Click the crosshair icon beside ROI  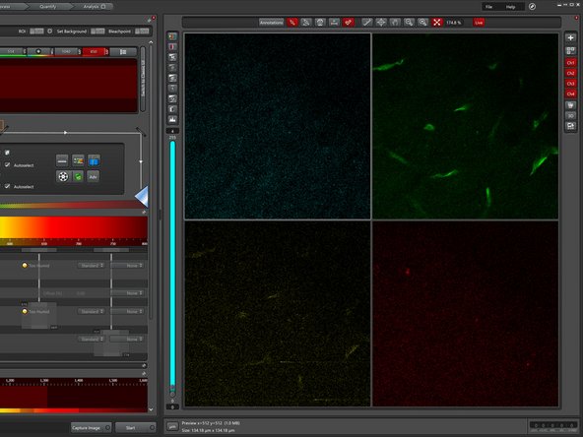coord(50,31)
